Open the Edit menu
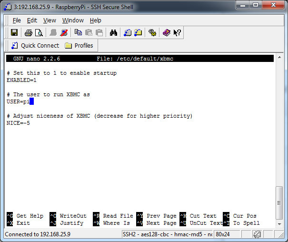The height and width of the screenshot is (242, 288). [x=32, y=20]
